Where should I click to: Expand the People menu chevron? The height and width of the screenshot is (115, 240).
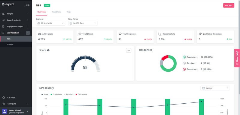28,14
